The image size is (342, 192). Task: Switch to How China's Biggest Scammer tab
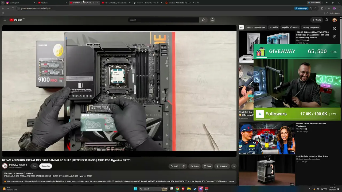[x=116, y=3]
